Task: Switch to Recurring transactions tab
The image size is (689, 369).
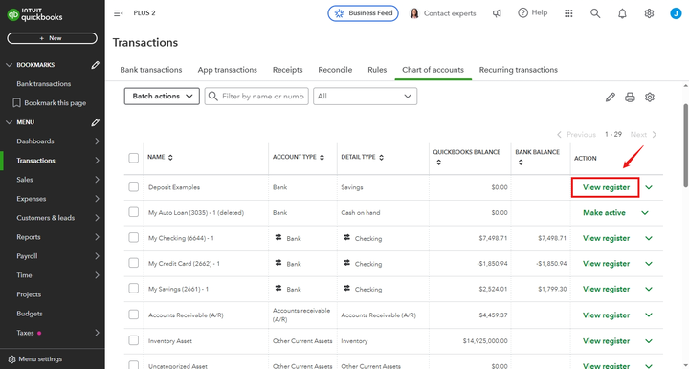Action: point(518,70)
